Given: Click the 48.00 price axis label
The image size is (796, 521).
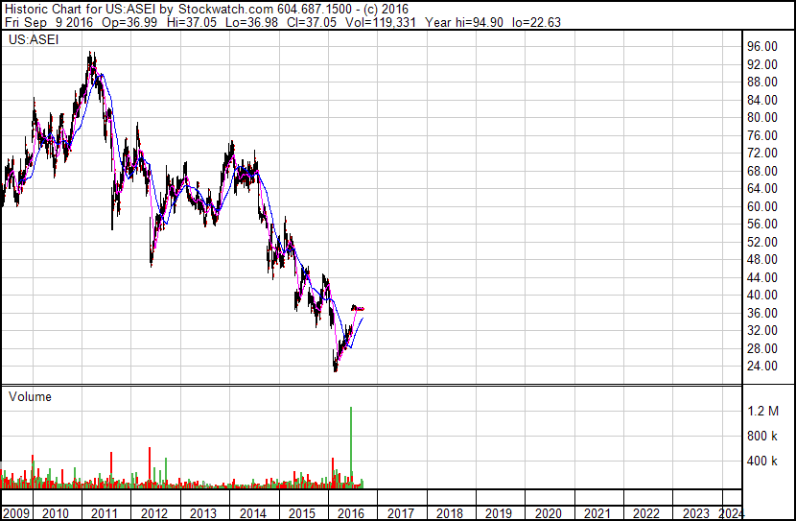Looking at the screenshot, I should [762, 259].
